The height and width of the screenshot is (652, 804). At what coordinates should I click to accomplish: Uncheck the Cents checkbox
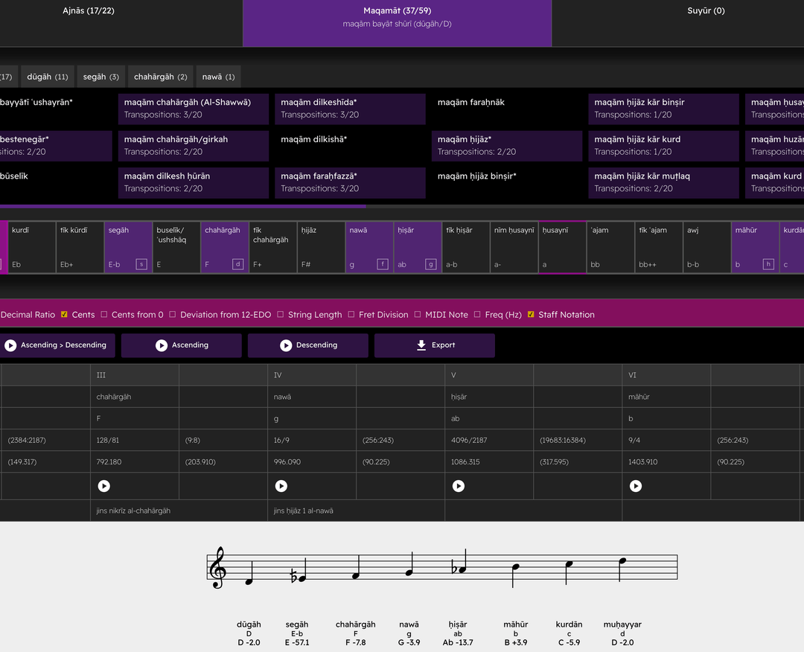[x=64, y=315]
